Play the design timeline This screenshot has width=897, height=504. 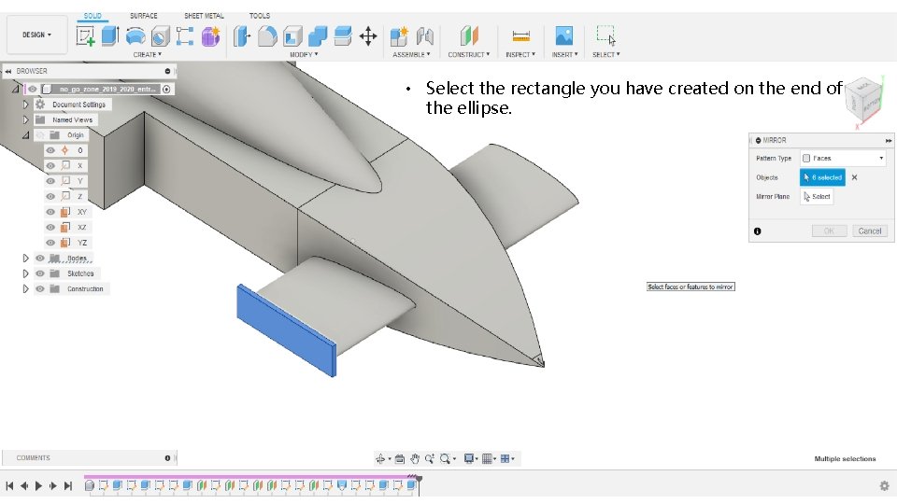[x=38, y=485]
